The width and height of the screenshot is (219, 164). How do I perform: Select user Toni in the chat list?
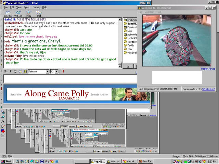pos(128,49)
